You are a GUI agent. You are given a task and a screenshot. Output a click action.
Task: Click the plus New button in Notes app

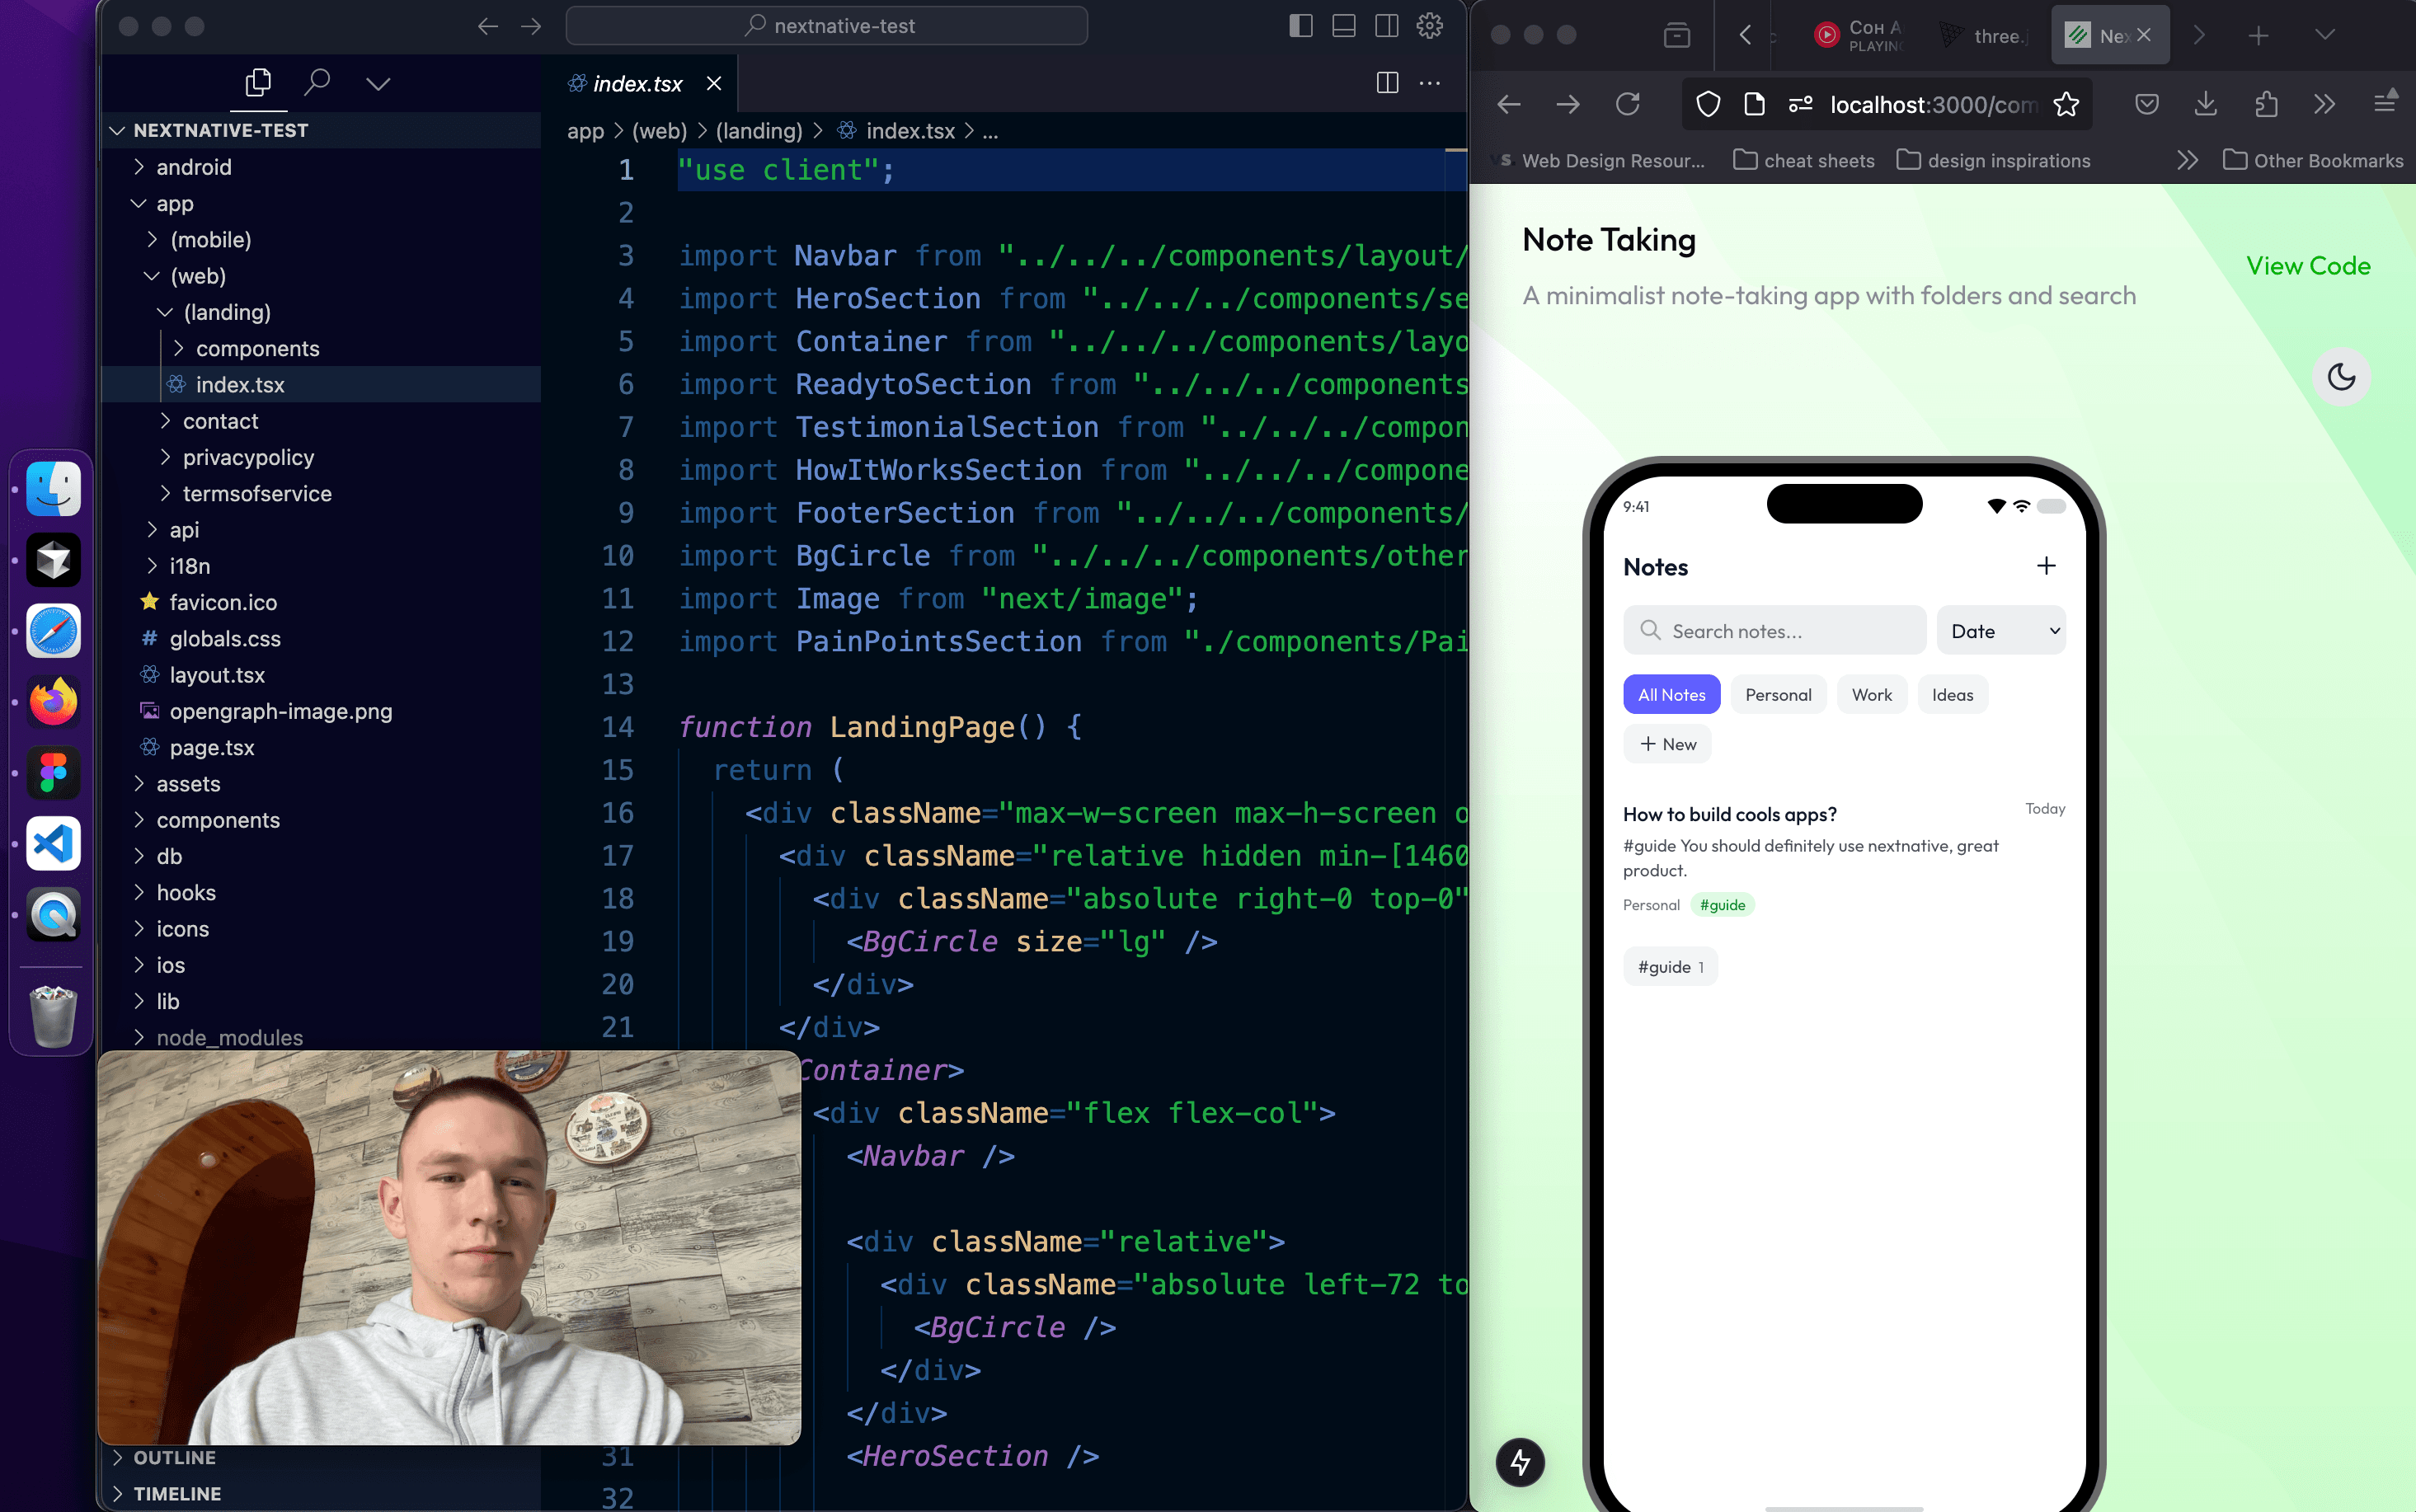coord(1669,744)
